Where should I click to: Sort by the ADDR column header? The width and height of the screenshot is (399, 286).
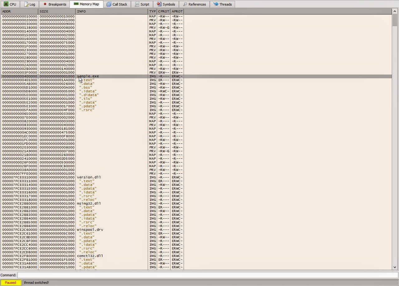(19, 12)
